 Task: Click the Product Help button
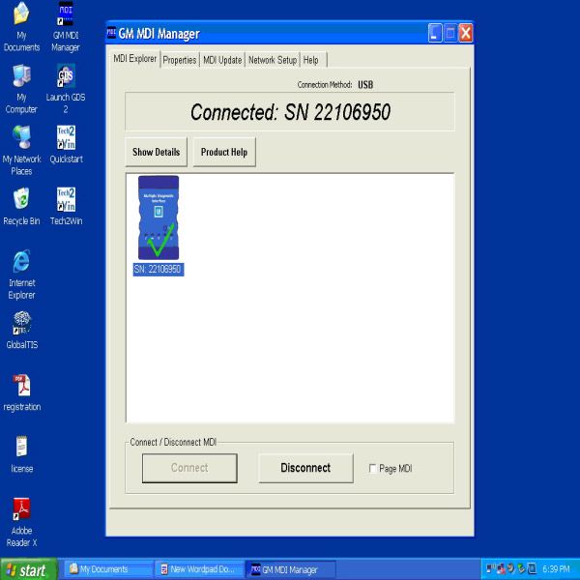(x=224, y=153)
